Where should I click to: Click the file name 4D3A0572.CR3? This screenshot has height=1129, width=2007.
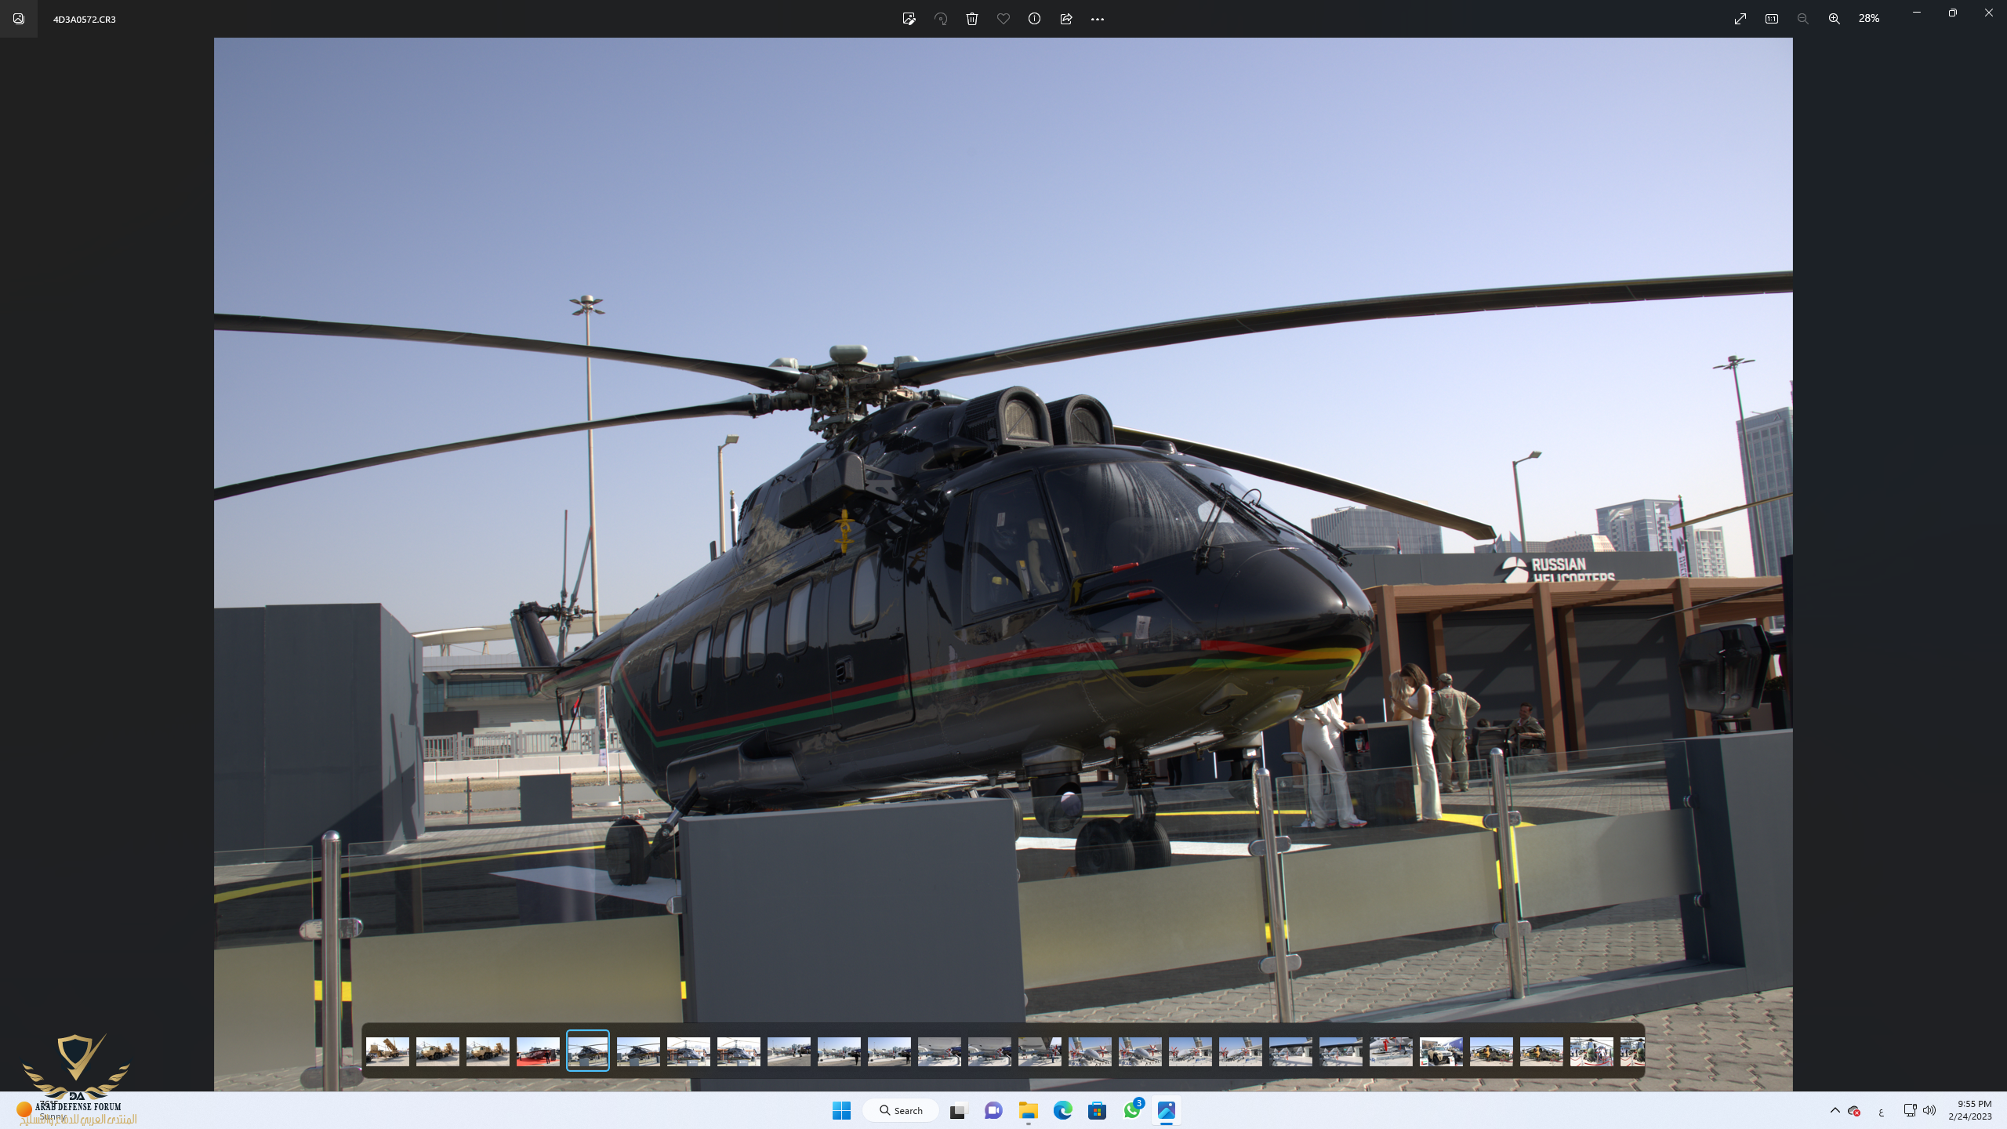click(85, 20)
